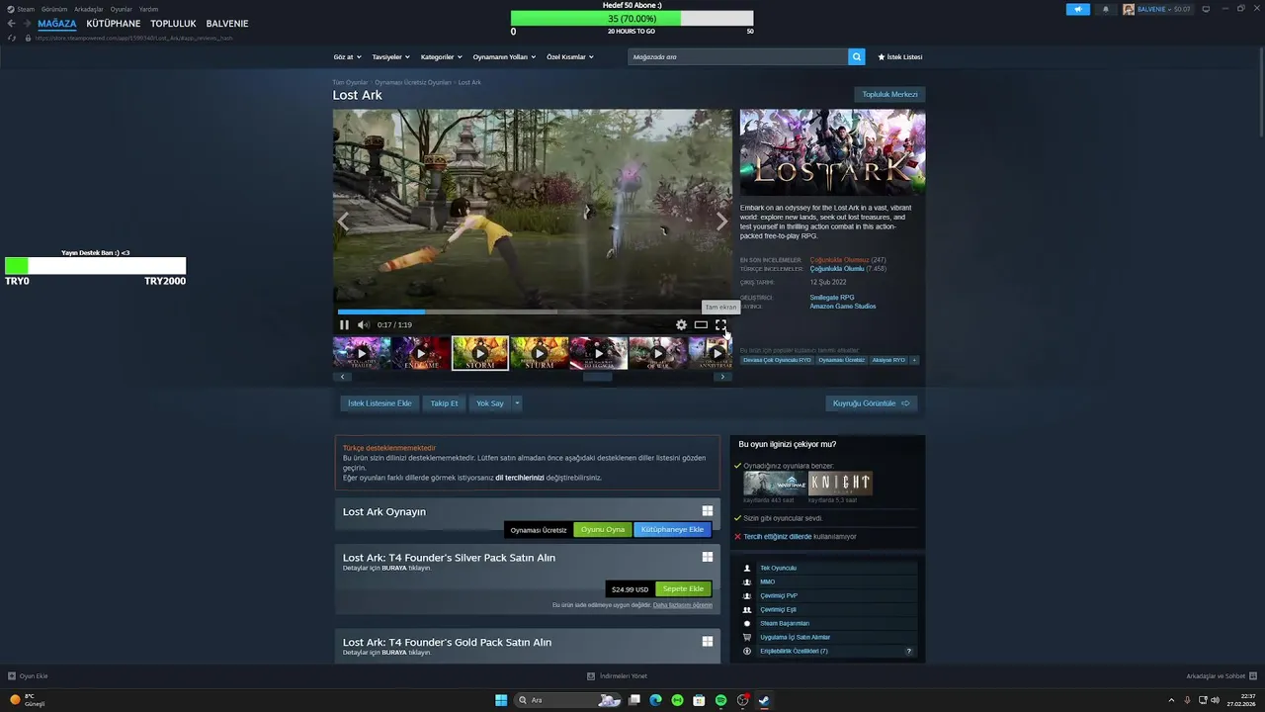
Task: Open Tek Oyunculu feature link
Action: coord(778,568)
